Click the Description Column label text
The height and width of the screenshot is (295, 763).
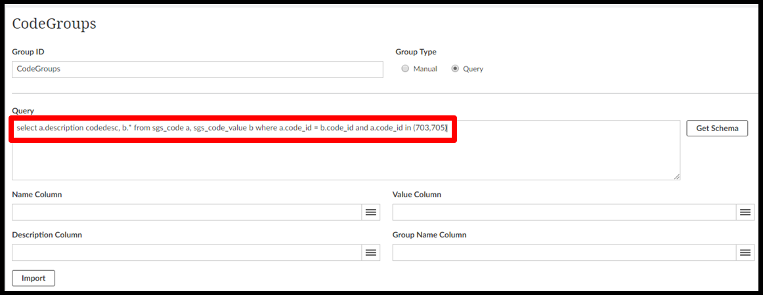pos(47,235)
